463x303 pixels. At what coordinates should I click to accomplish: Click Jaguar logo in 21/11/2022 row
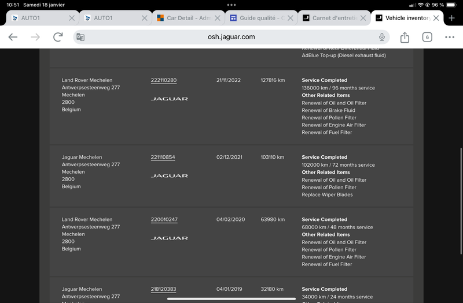(169, 99)
